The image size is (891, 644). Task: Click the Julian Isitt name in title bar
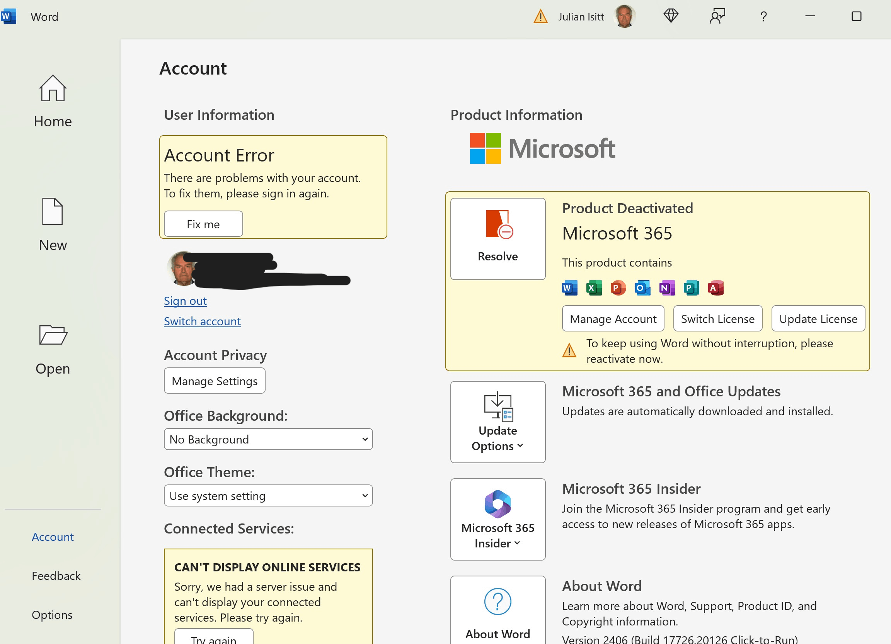pyautogui.click(x=581, y=17)
